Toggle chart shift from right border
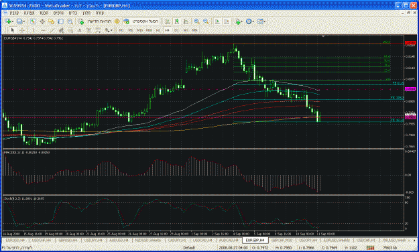The image size is (419, 252). pyautogui.click(x=227, y=21)
